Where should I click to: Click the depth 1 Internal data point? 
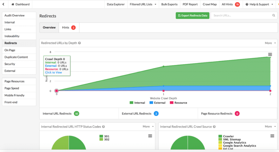(x=163, y=66)
